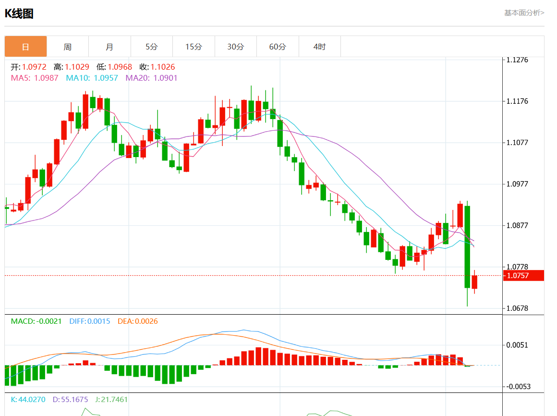Image resolution: width=557 pixels, height=416 pixels.
Task: Open the 基本面分析 link
Action: coord(524,13)
